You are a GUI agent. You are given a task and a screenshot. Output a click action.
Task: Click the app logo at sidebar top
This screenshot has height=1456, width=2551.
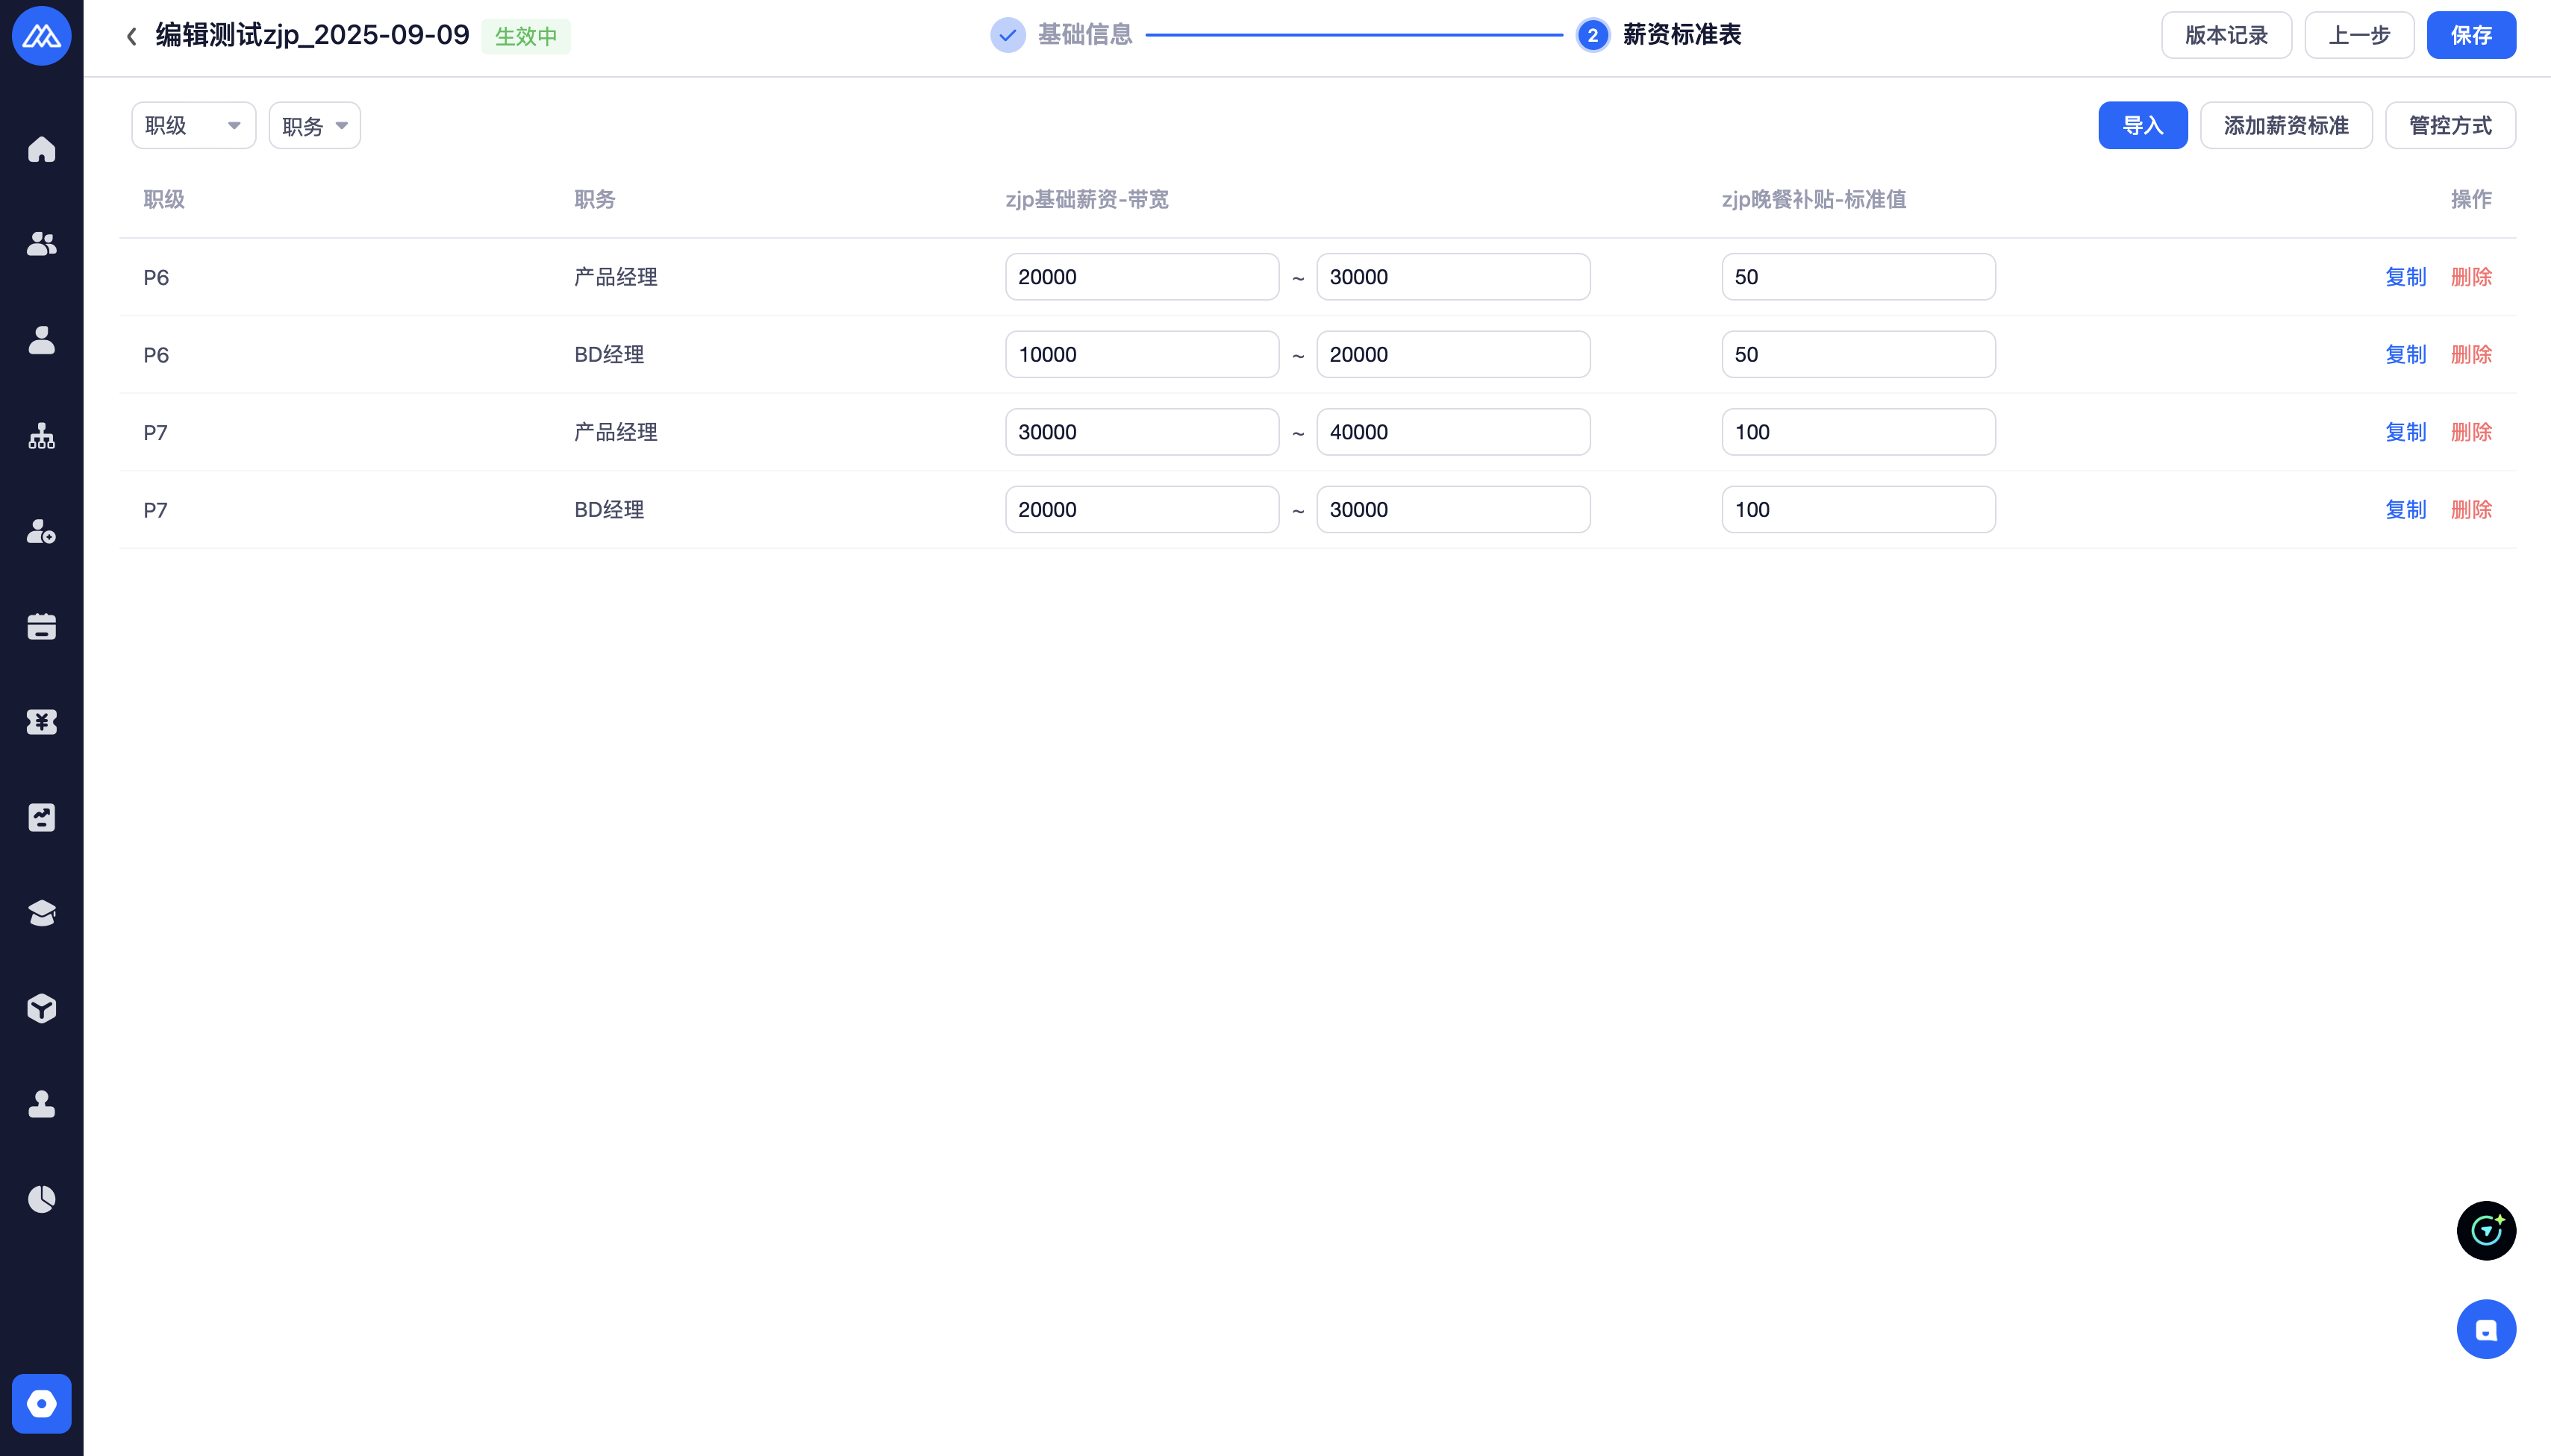click(x=41, y=36)
